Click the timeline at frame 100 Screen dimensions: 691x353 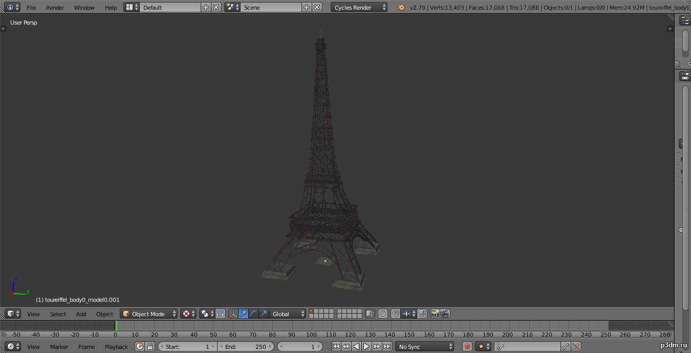[x=311, y=326]
